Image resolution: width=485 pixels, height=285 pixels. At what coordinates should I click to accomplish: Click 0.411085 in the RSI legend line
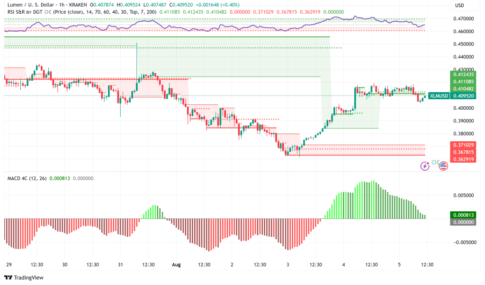tap(170, 12)
